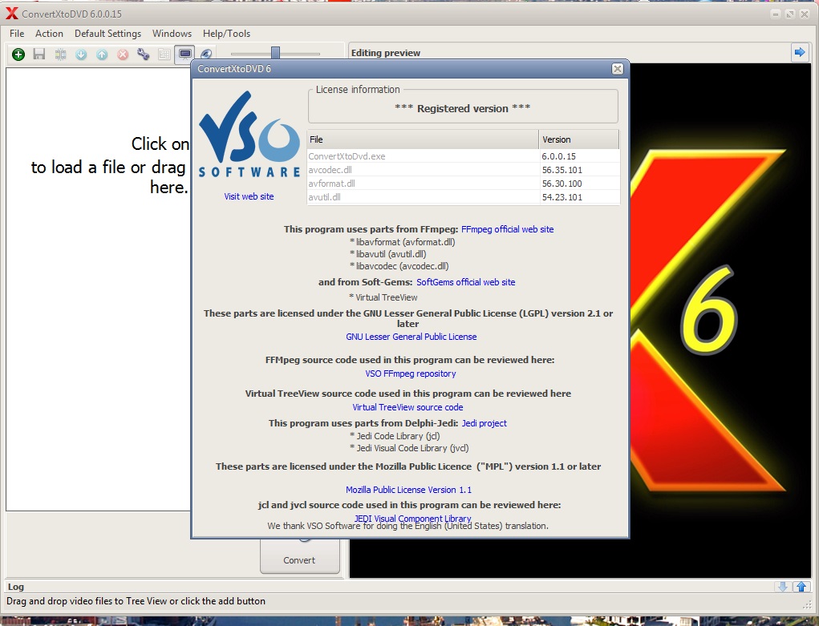Open the SoftGems official web site link
This screenshot has height=626, width=819.
coord(466,282)
